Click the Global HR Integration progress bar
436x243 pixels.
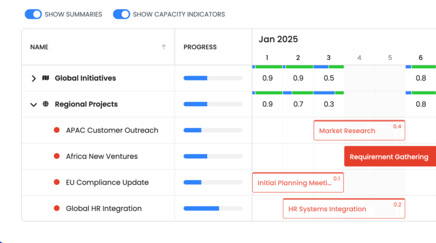pos(213,208)
